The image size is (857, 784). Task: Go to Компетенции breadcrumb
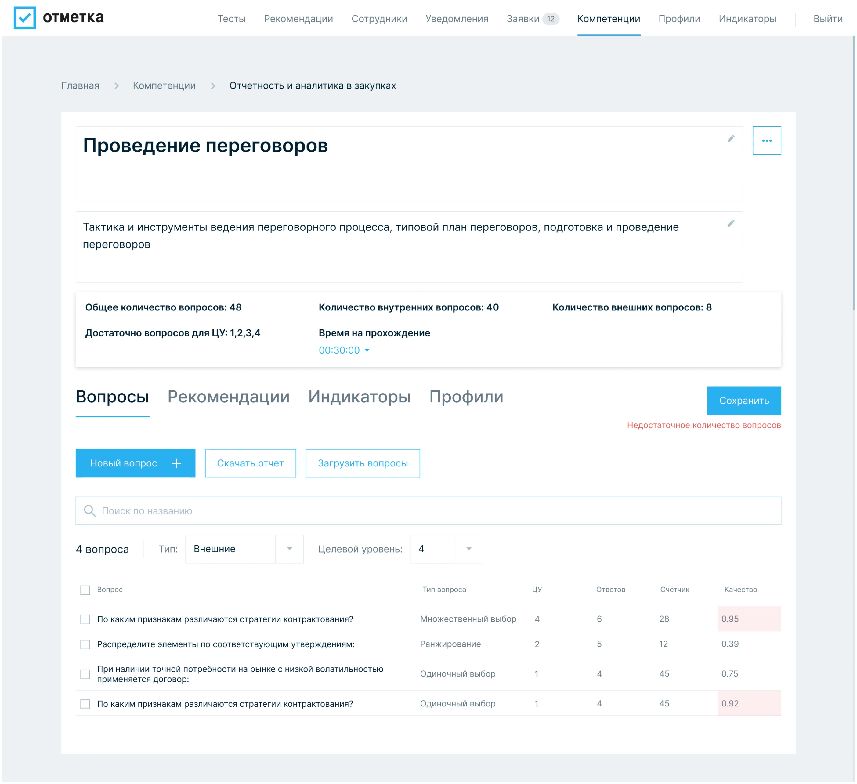[x=164, y=86]
